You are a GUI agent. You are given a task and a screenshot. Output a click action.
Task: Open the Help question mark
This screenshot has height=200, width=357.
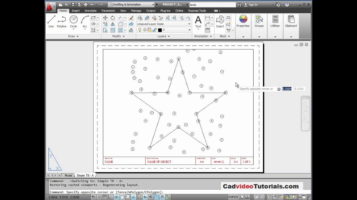pyautogui.click(x=287, y=5)
